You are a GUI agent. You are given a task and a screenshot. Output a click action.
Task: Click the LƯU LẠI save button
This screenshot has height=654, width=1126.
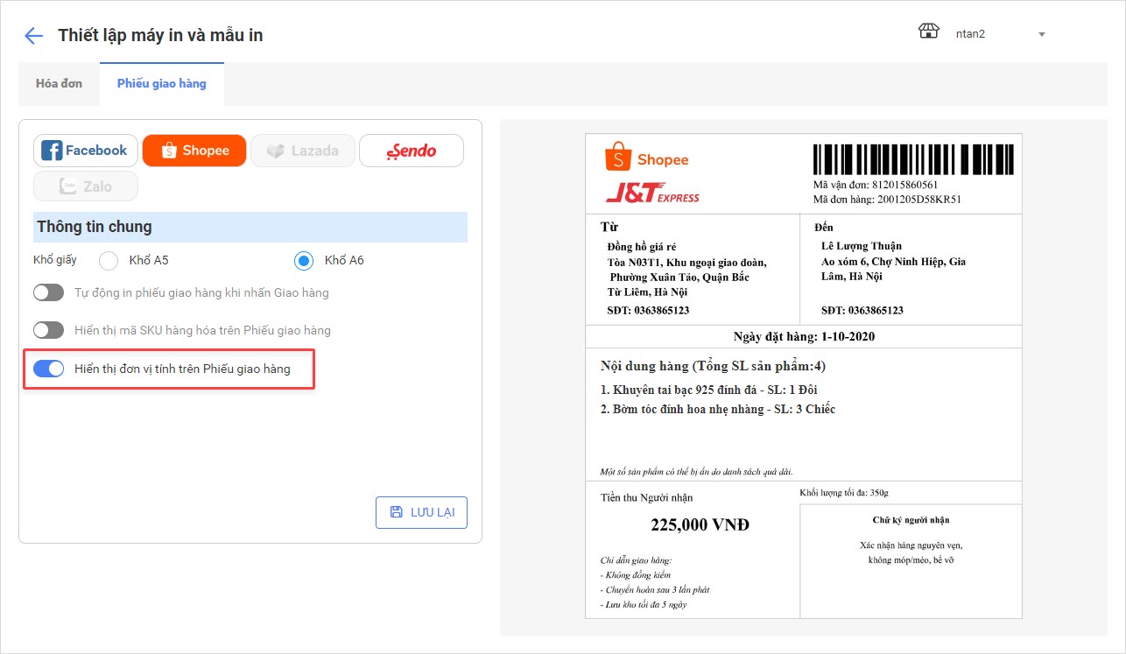pyautogui.click(x=421, y=512)
